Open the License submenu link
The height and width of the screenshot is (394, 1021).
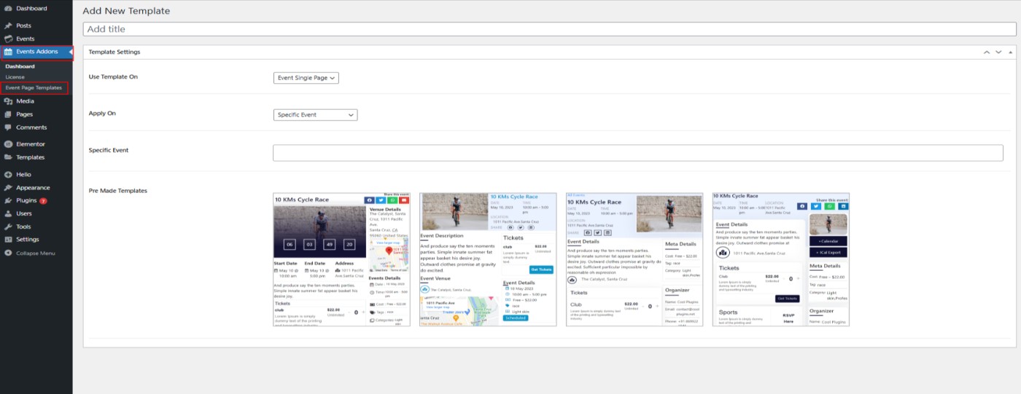pyautogui.click(x=15, y=76)
